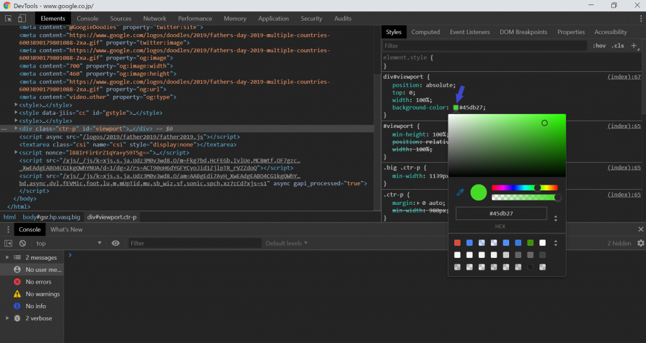Close the console drawer

641,230
